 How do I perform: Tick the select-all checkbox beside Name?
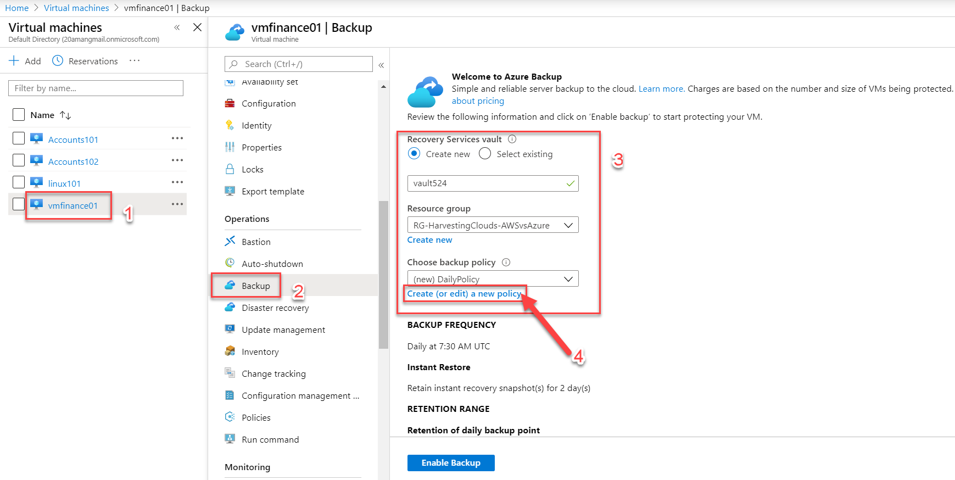click(19, 114)
